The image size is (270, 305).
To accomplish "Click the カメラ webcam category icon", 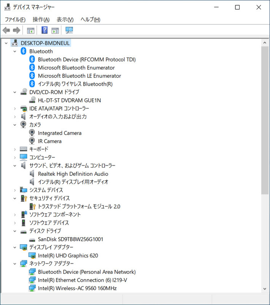I will 23,125.
